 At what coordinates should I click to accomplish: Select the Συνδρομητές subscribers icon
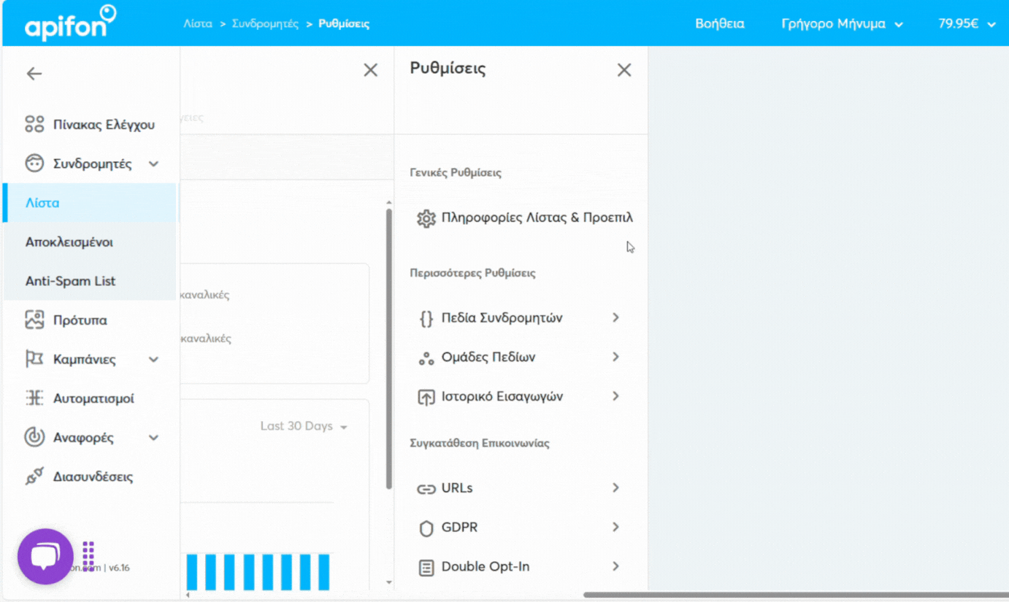(34, 163)
